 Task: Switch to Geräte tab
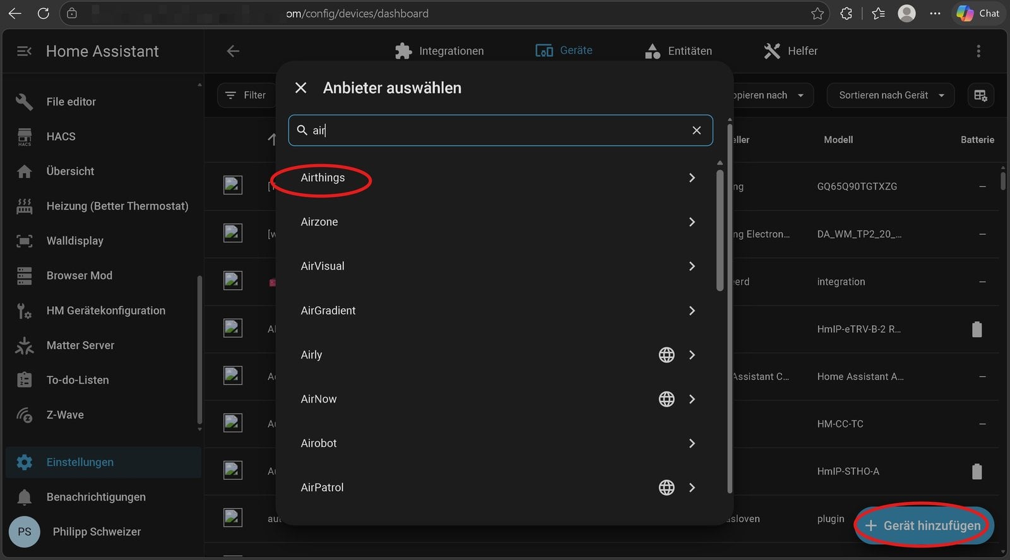[x=564, y=51]
